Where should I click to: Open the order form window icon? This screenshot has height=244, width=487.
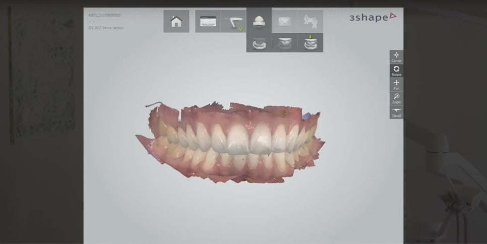208,21
